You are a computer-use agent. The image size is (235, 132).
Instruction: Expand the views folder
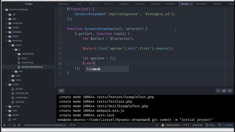[x=10, y=80]
